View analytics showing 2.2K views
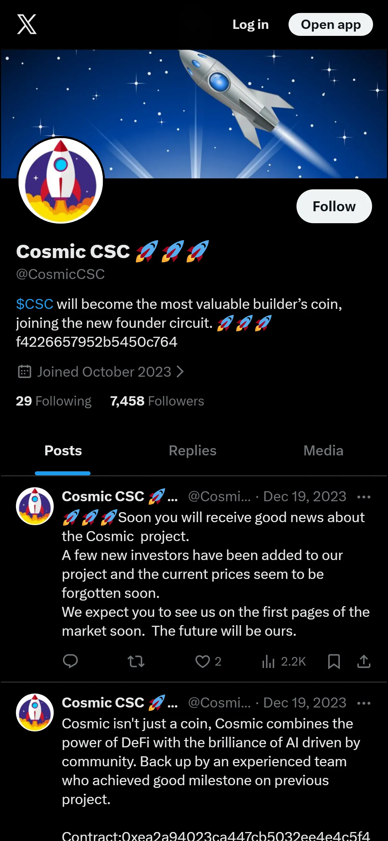 pos(284,661)
